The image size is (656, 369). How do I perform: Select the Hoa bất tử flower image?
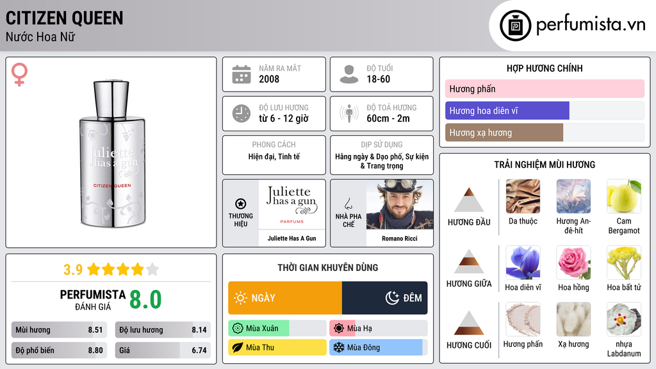coord(624,262)
